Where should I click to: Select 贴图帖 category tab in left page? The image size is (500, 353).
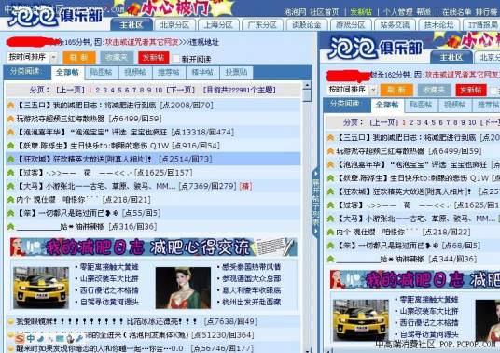tap(102, 73)
